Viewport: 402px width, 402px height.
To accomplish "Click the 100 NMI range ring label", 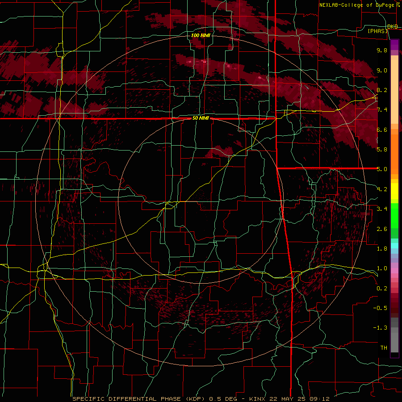I will tap(201, 35).
